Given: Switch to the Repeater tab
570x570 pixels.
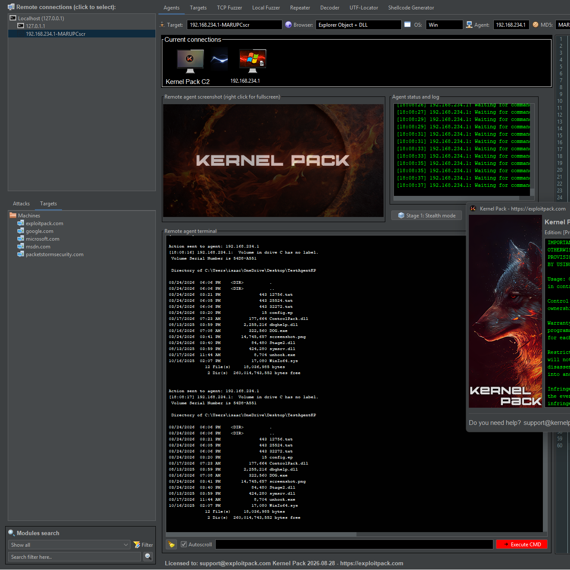Looking at the screenshot, I should (300, 8).
